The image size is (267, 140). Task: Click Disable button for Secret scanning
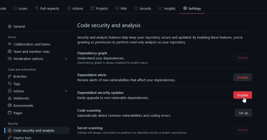[x=243, y=130]
